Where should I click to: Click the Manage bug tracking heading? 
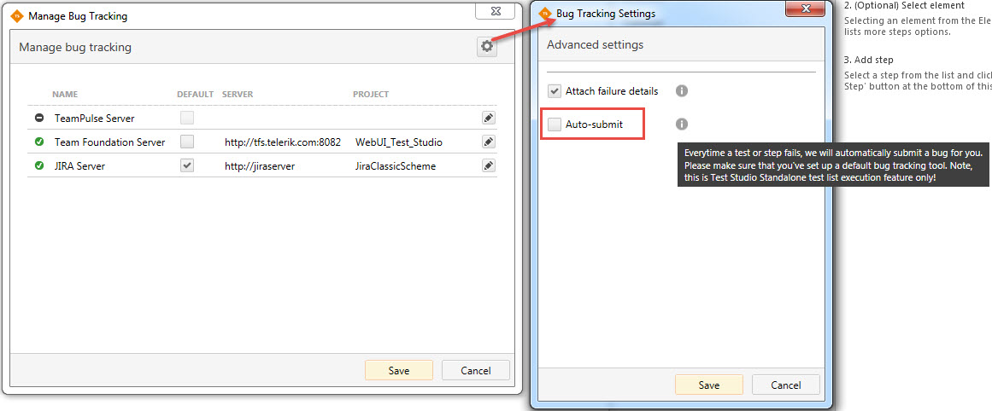pyautogui.click(x=75, y=48)
